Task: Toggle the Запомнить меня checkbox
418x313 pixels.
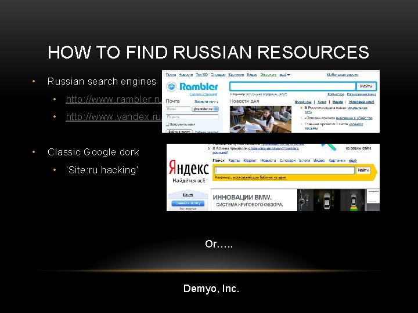Action: tap(168, 124)
